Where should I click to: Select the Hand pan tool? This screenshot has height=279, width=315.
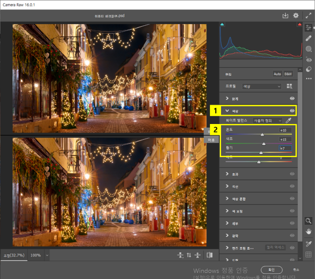(x=309, y=231)
